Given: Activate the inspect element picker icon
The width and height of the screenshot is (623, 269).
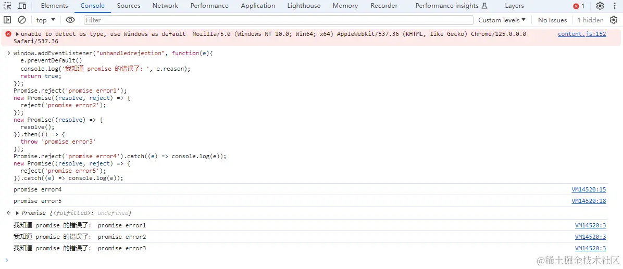Looking at the screenshot, I should 7,6.
